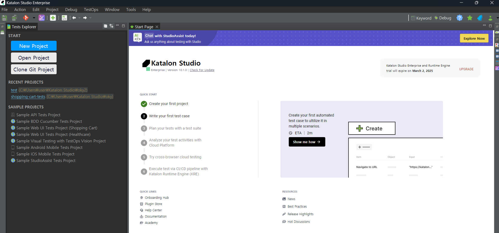
Task: Open the Onboarding Hub link
Action: point(157,198)
